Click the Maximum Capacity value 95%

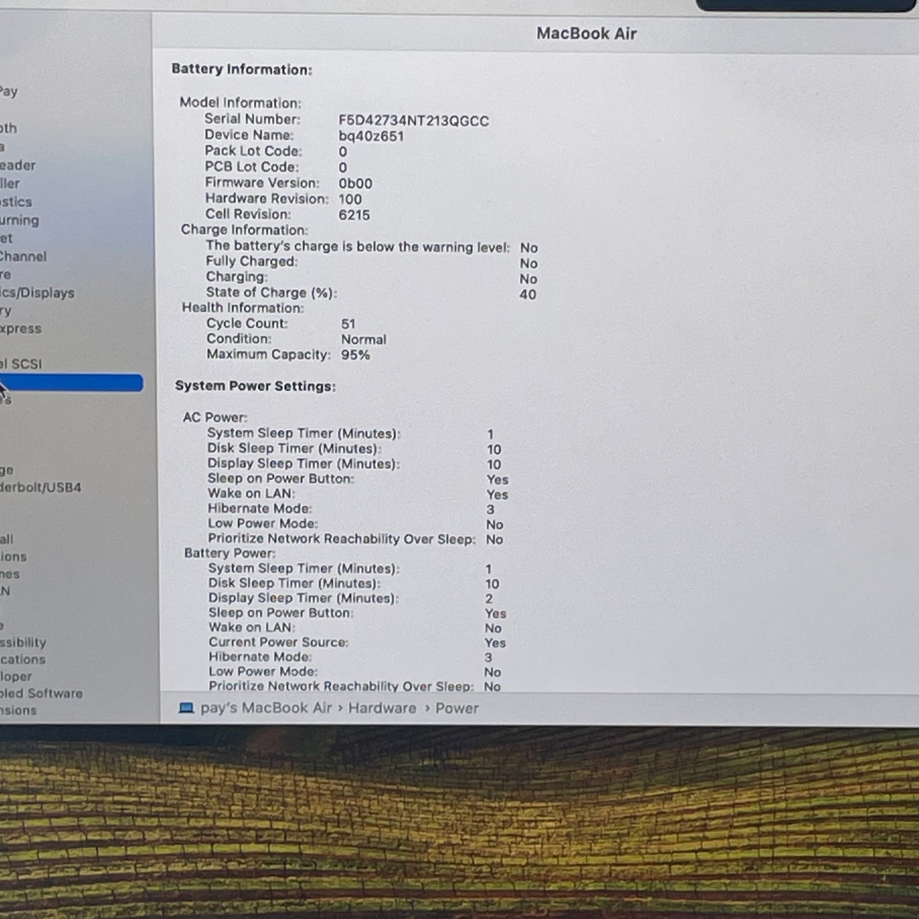coord(355,355)
